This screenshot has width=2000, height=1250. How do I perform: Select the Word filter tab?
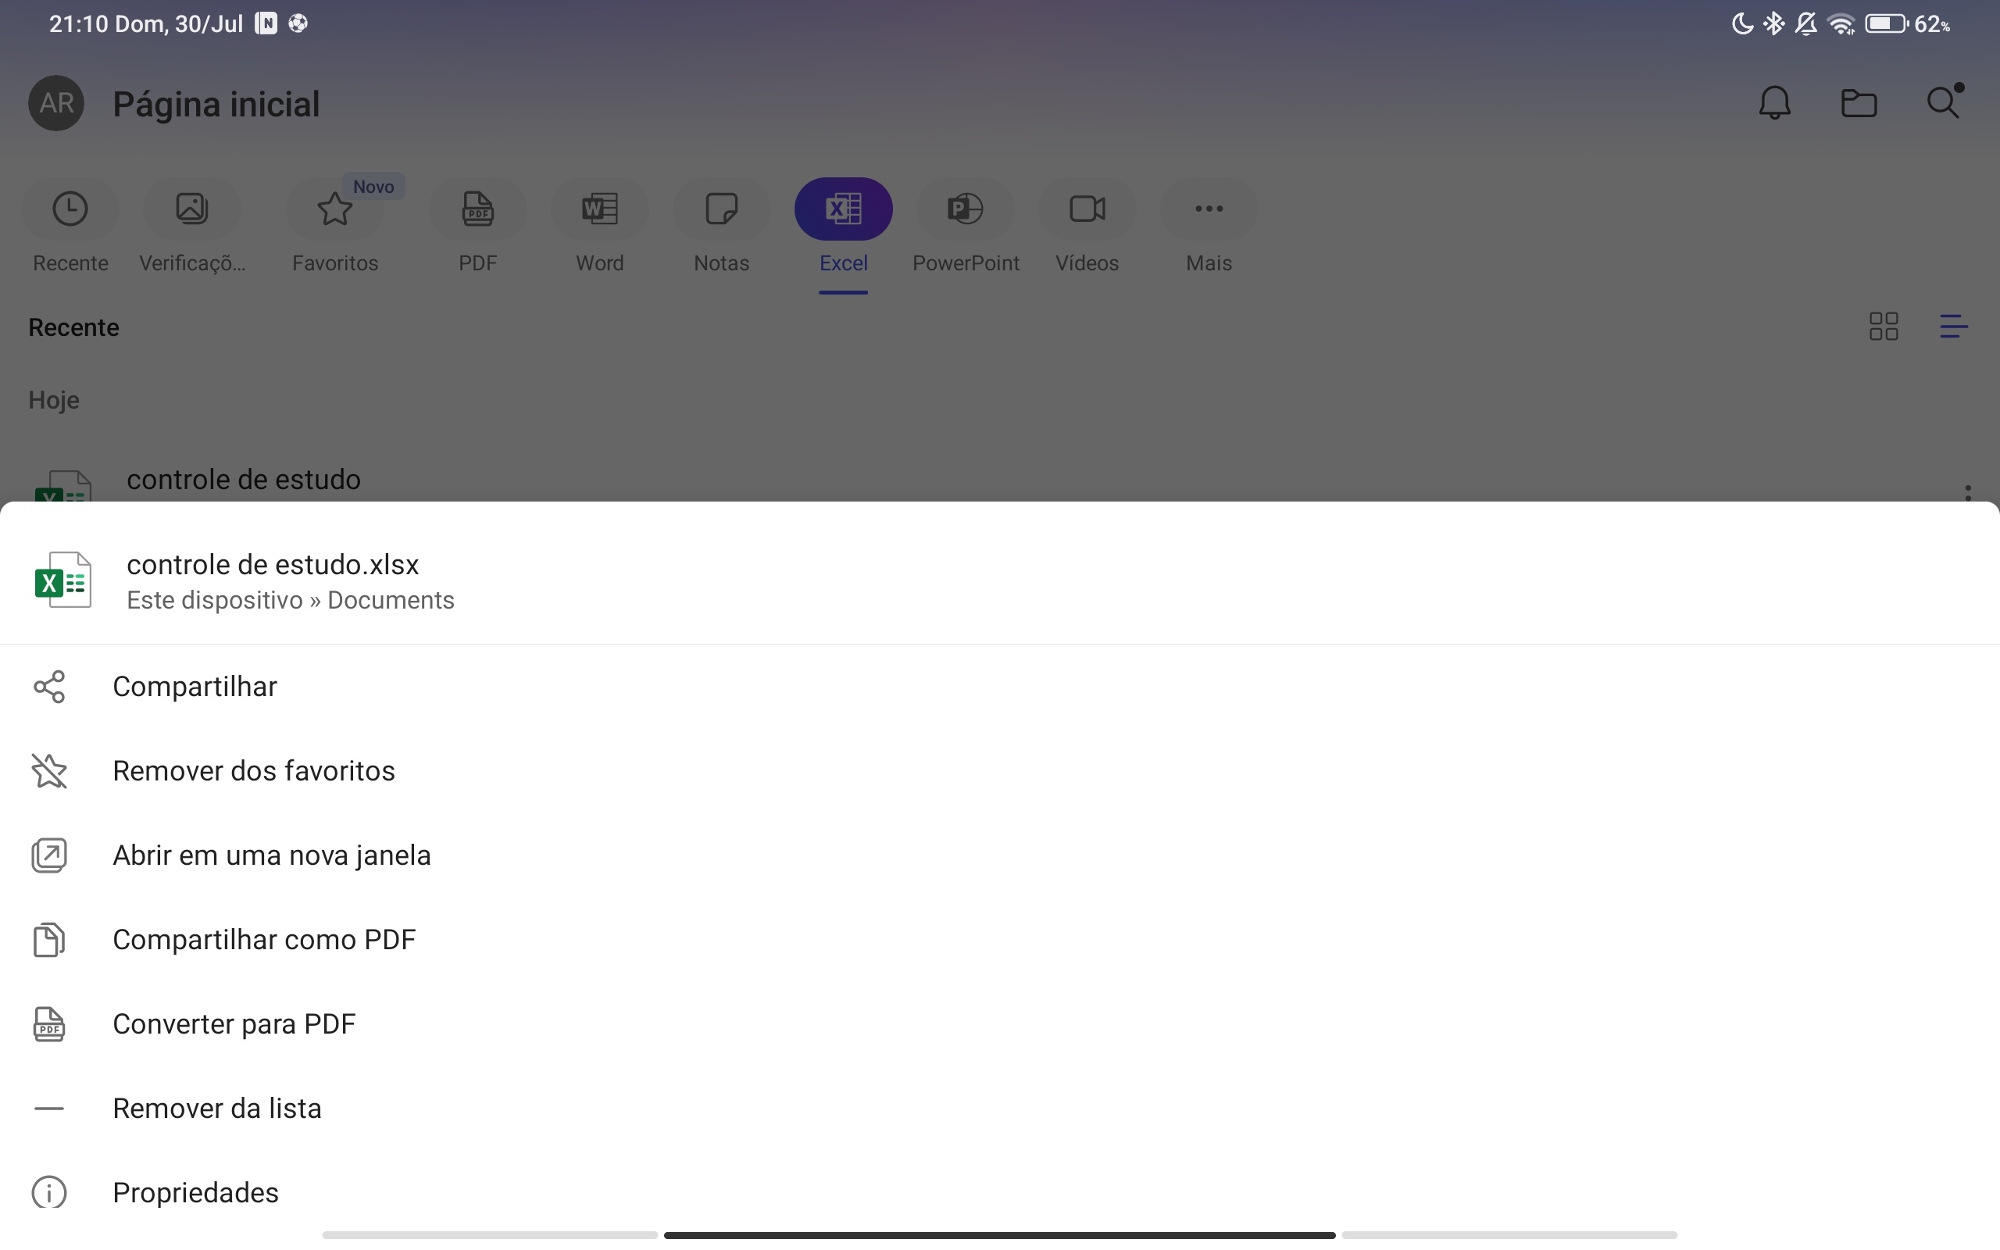(599, 225)
